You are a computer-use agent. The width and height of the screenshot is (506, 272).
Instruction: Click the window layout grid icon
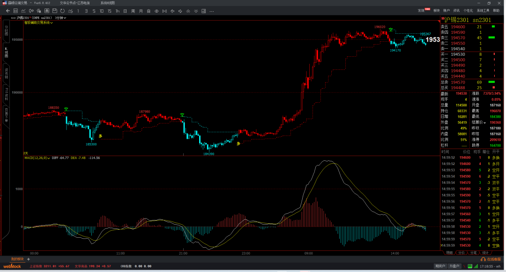(204, 11)
